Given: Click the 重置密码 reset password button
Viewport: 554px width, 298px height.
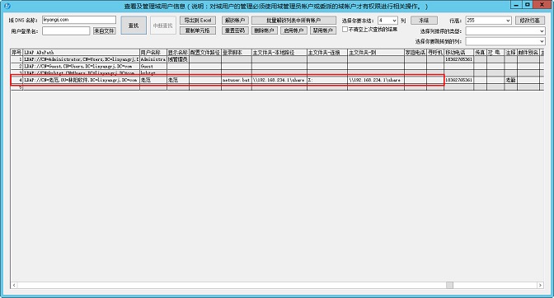Looking at the screenshot, I should coord(235,30).
